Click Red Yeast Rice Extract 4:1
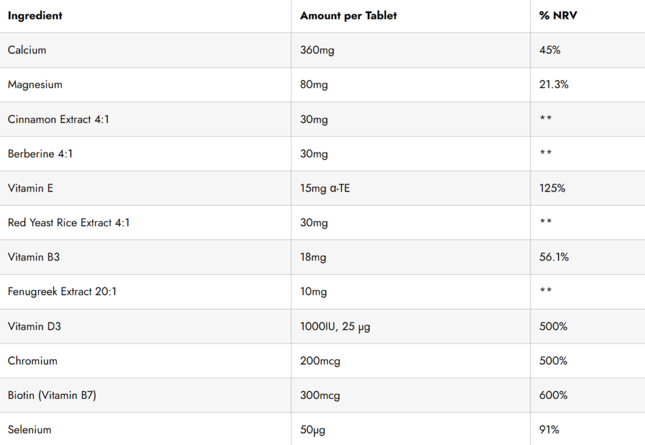The height and width of the screenshot is (445, 645). point(69,222)
